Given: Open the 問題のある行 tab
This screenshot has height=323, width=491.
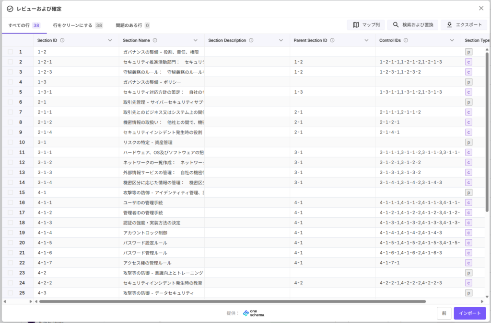Looking at the screenshot, I should pyautogui.click(x=132, y=25).
